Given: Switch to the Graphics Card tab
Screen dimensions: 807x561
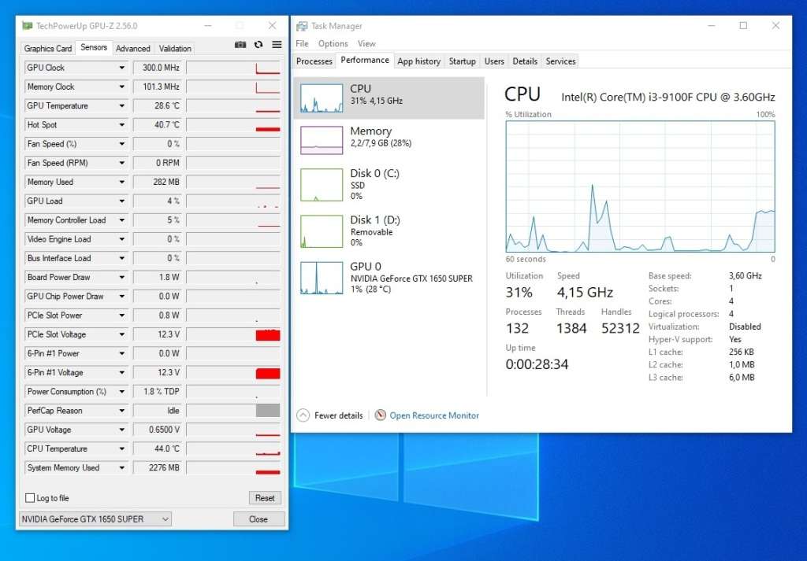Looking at the screenshot, I should 48,48.
